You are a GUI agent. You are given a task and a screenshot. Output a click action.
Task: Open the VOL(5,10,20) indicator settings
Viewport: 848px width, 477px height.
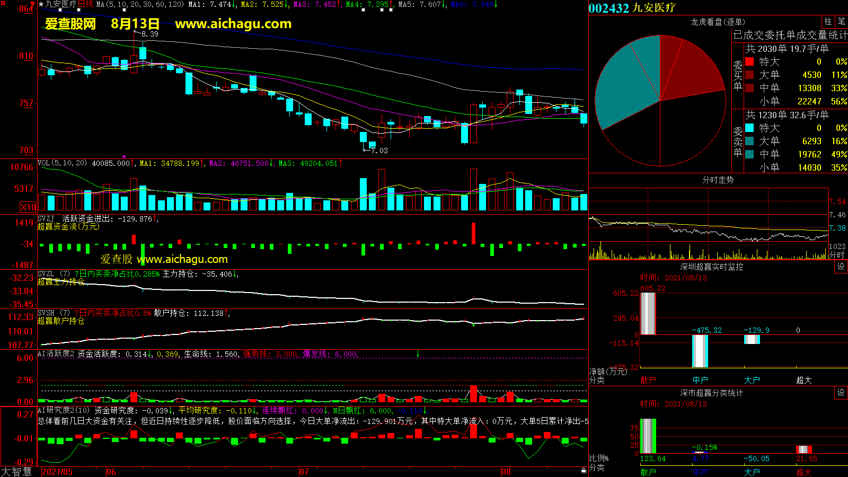pyautogui.click(x=62, y=163)
